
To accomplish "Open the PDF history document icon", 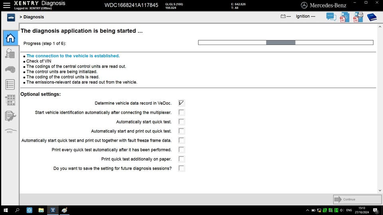I will click(x=344, y=17).
